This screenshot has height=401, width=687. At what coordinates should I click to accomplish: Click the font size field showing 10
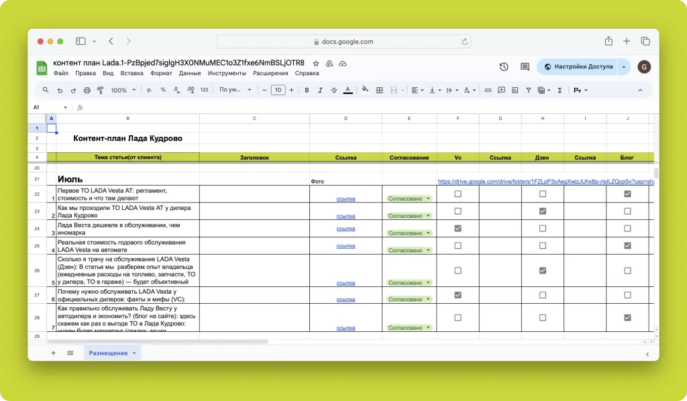[x=278, y=90]
